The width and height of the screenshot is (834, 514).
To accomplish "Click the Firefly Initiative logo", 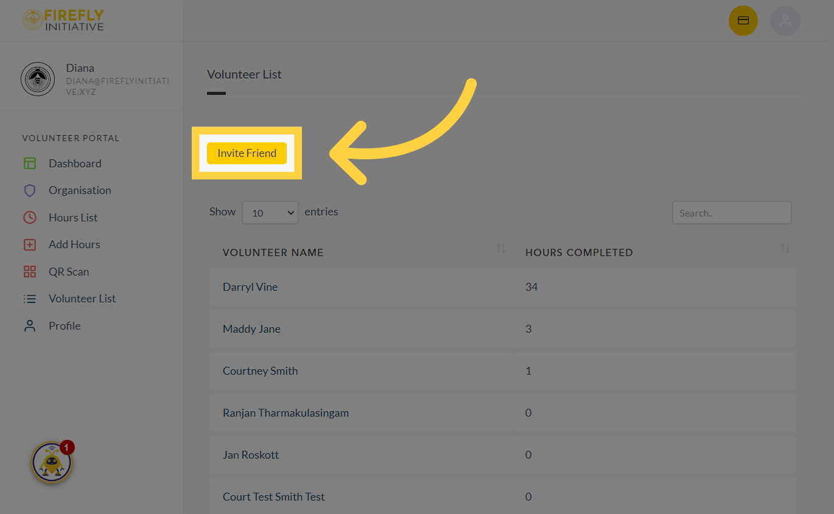I will pos(63,20).
